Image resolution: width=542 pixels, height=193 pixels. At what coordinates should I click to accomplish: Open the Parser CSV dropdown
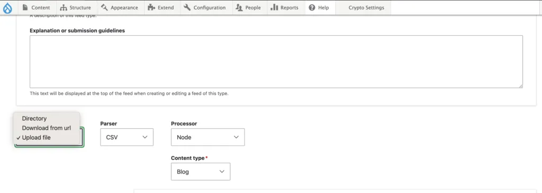pyautogui.click(x=127, y=137)
